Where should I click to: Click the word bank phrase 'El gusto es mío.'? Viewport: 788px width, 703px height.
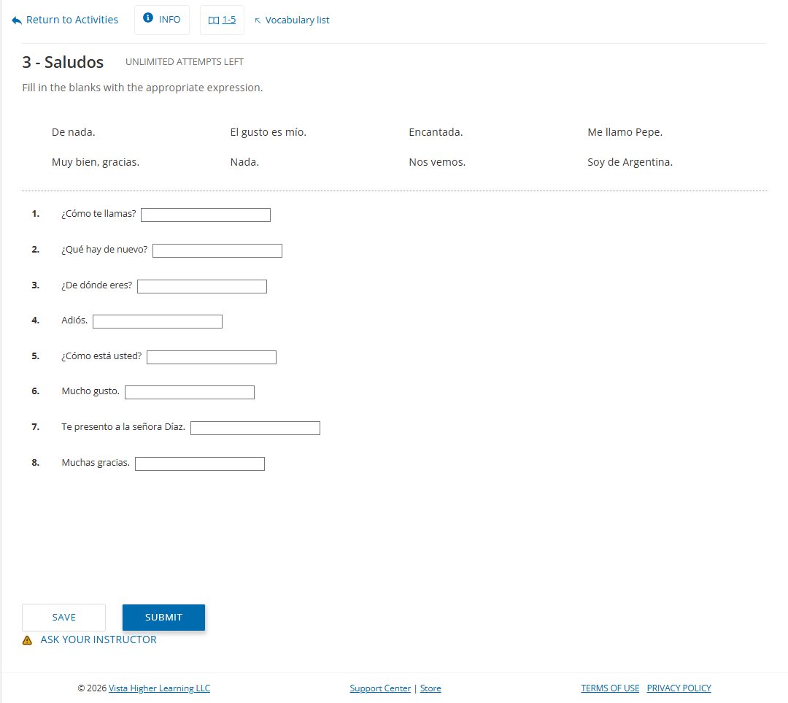coord(269,132)
